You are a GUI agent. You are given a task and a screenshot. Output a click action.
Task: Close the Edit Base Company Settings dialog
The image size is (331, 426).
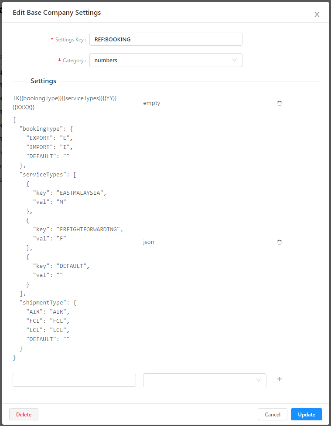(x=317, y=14)
